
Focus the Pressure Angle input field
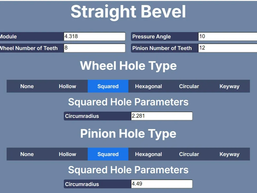coord(228,37)
